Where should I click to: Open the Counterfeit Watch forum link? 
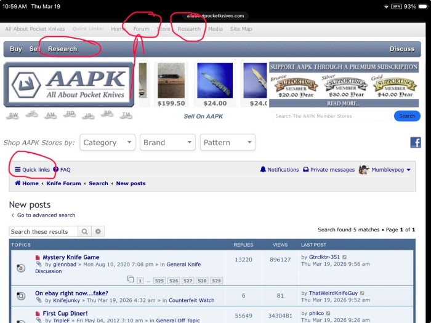coord(191,300)
